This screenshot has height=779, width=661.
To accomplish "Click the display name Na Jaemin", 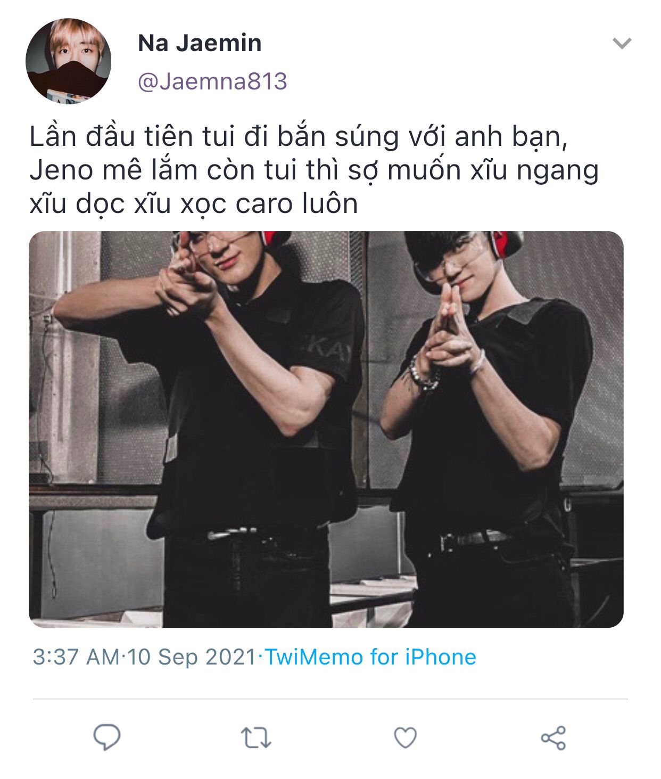I will click(x=200, y=43).
